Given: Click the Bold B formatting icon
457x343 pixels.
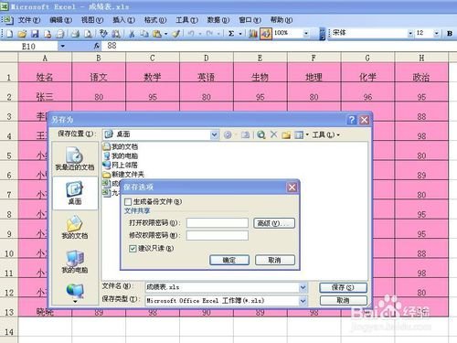Looking at the screenshot, I should pyautogui.click(x=450, y=34).
